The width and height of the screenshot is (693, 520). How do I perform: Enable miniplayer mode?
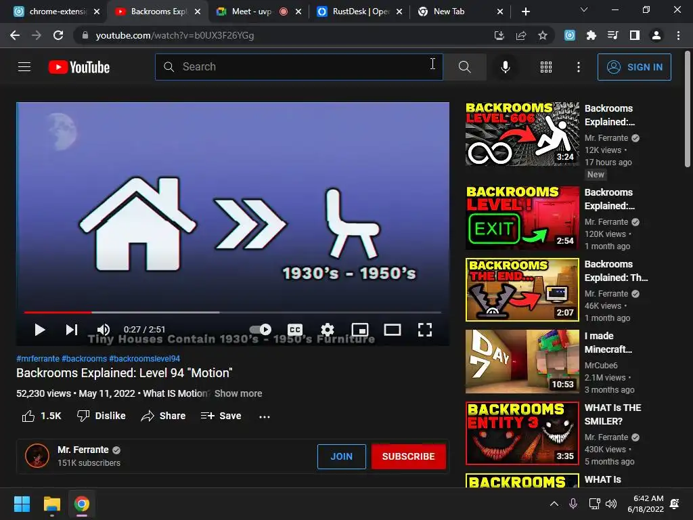(360, 330)
